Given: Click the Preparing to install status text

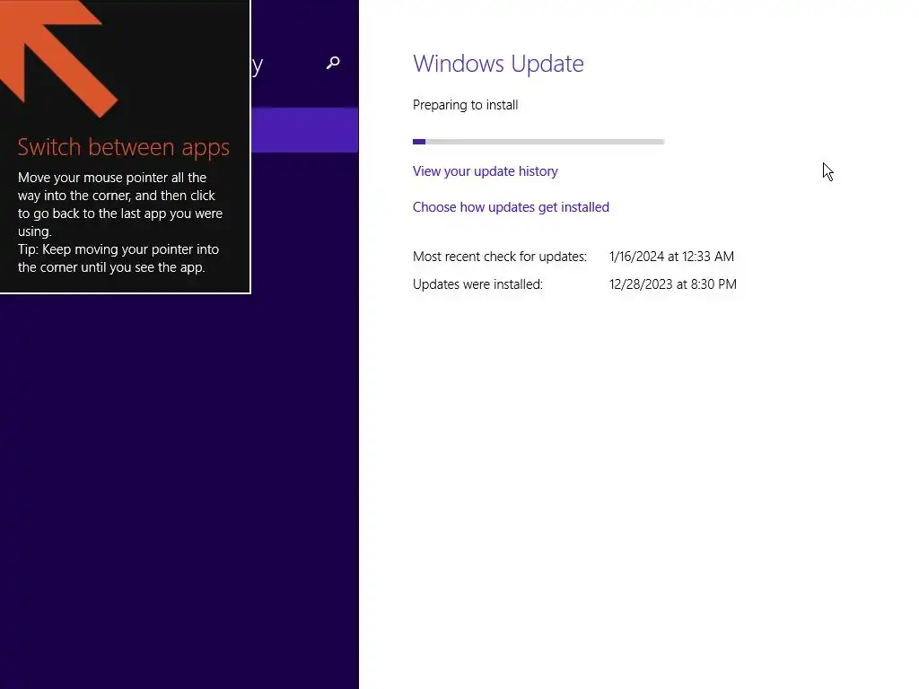Looking at the screenshot, I should click(466, 105).
